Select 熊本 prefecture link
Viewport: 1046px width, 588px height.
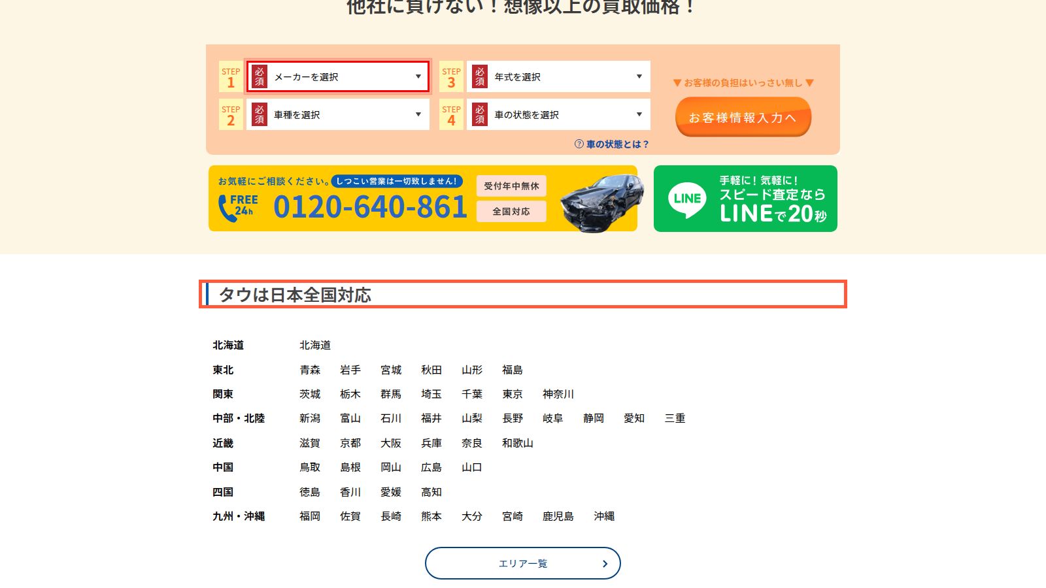tap(431, 516)
